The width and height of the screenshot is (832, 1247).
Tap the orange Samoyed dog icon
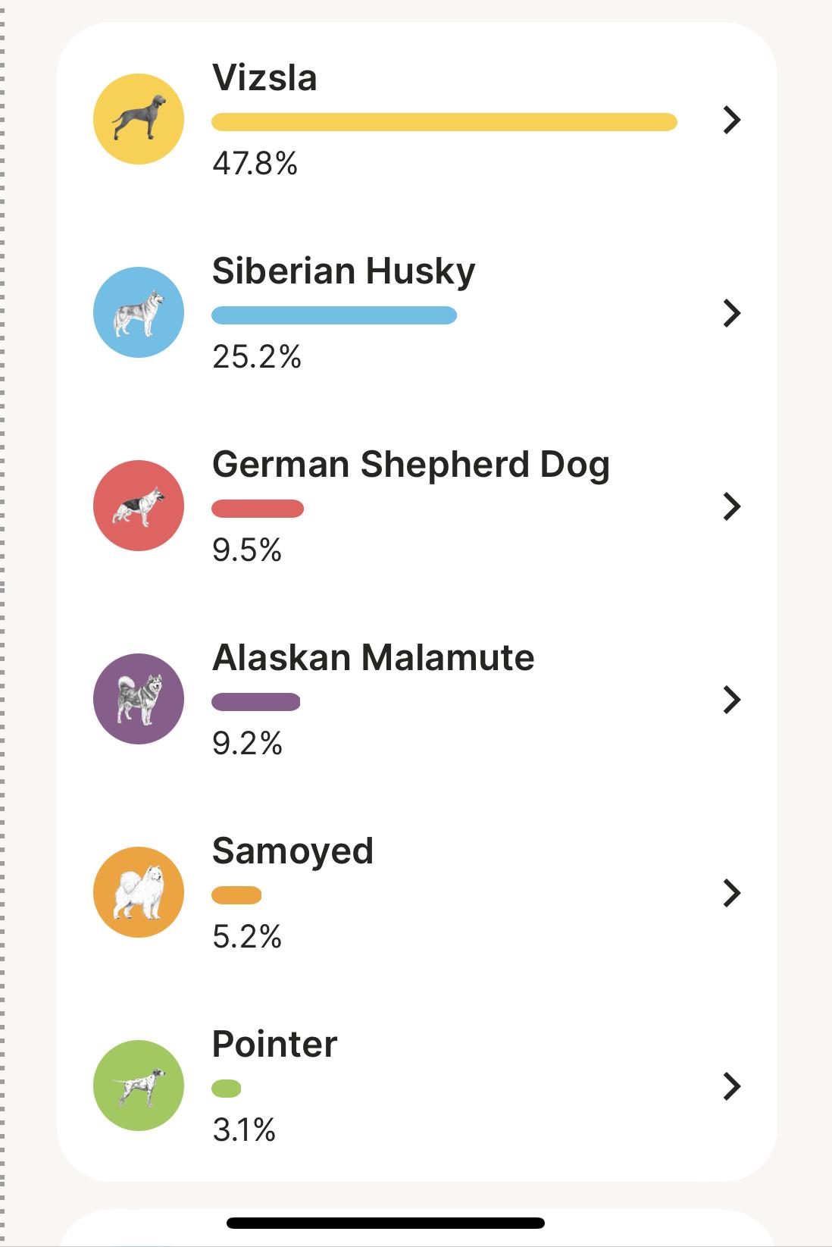coord(139,892)
